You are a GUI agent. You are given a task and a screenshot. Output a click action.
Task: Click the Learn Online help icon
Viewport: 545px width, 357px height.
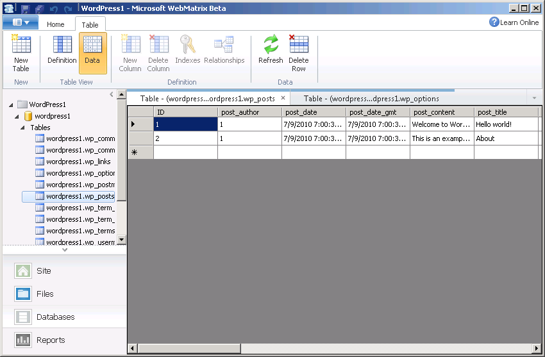click(494, 22)
